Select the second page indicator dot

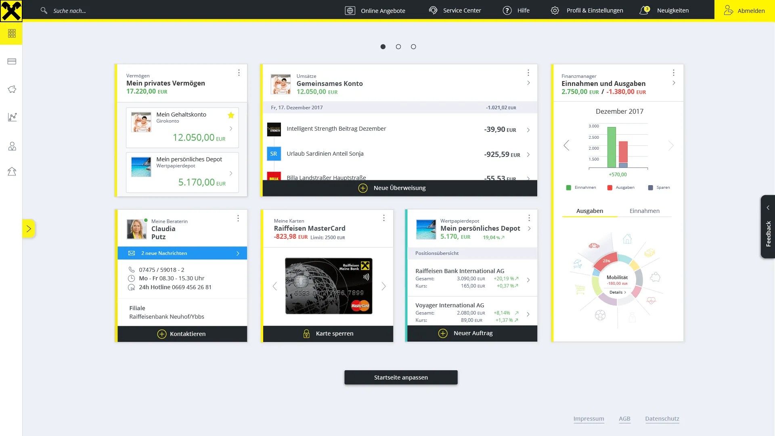pos(398,47)
